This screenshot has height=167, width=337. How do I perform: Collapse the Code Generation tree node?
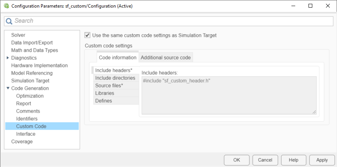pyautogui.click(x=8, y=88)
